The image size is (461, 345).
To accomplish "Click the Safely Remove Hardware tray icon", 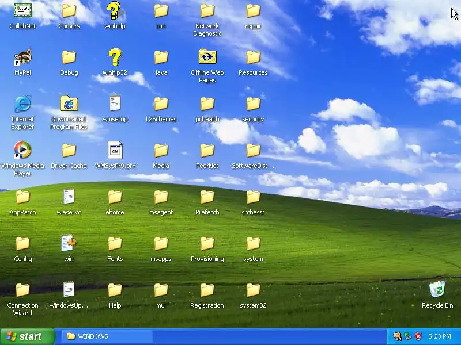I will 408,336.
